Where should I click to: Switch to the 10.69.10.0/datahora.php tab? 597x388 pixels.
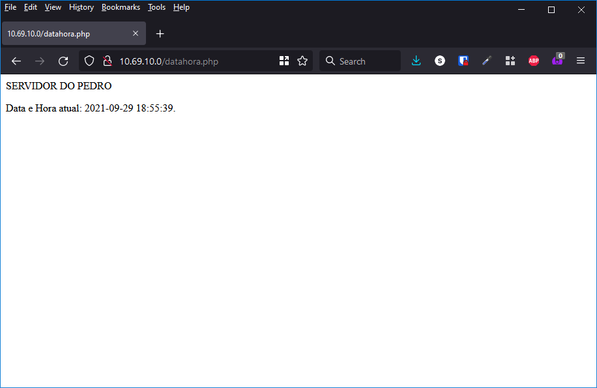click(65, 33)
